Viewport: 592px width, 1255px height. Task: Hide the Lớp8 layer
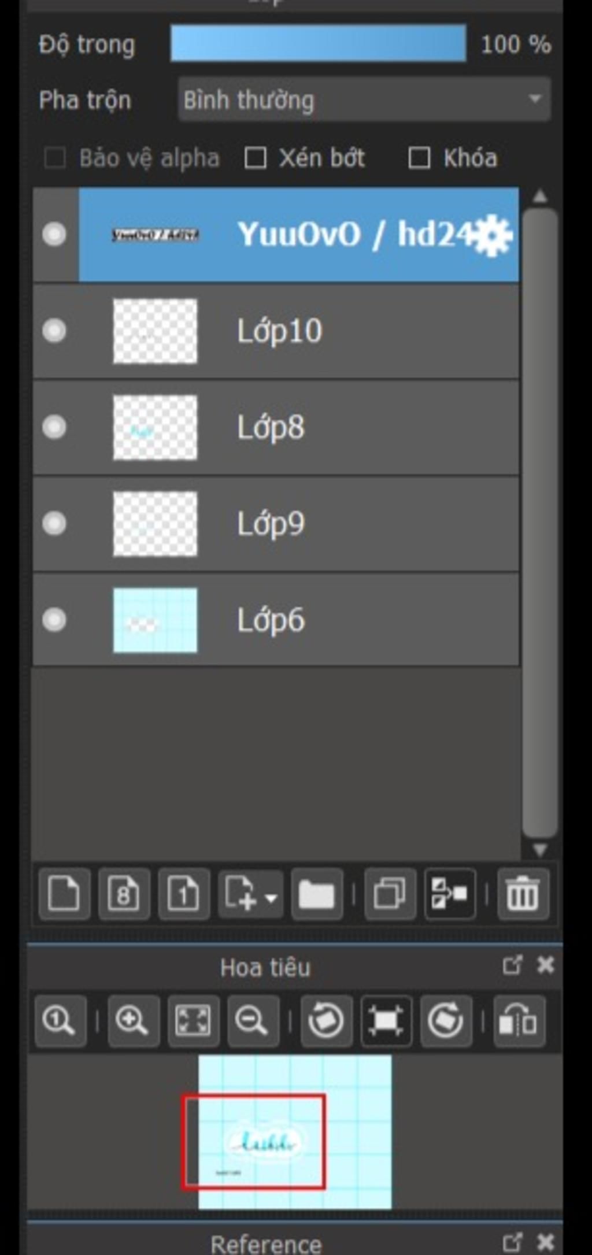click(54, 427)
